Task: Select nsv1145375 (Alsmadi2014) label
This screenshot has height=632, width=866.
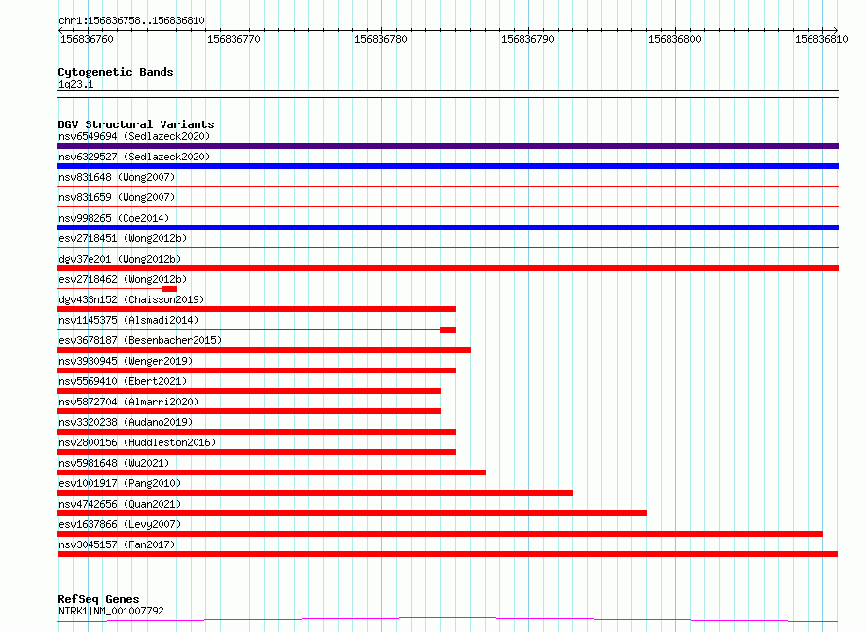Action: coord(128,320)
